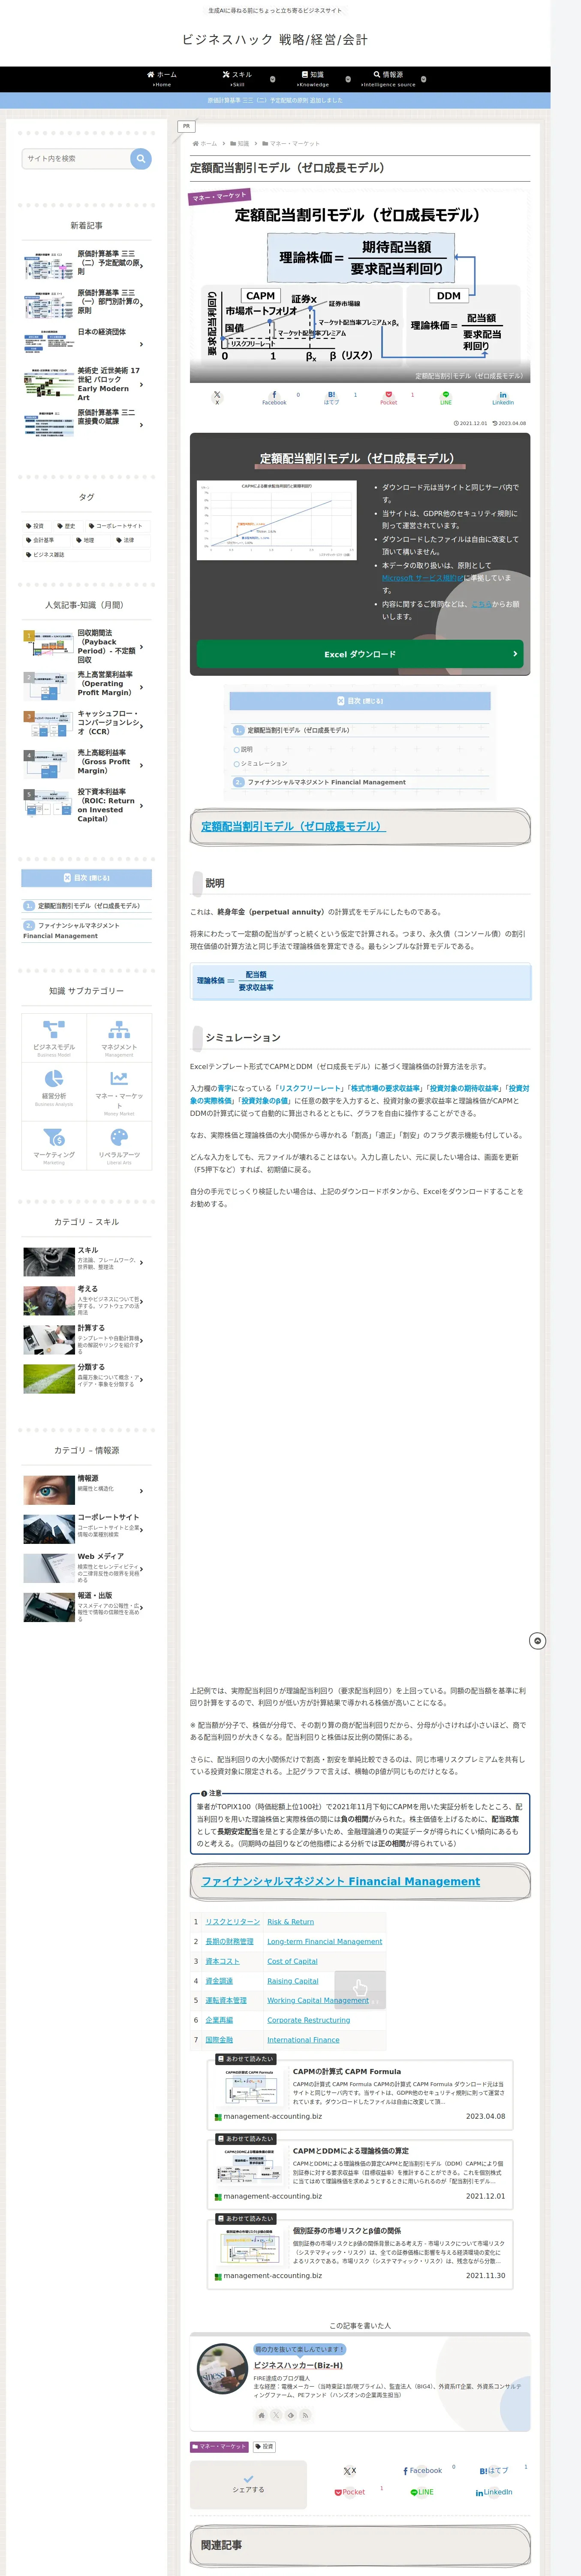
Task: Expand the 情報源 submenu arrow
Action: tap(423, 79)
